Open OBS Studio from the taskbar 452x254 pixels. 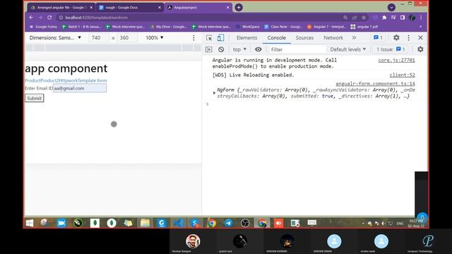click(x=245, y=223)
